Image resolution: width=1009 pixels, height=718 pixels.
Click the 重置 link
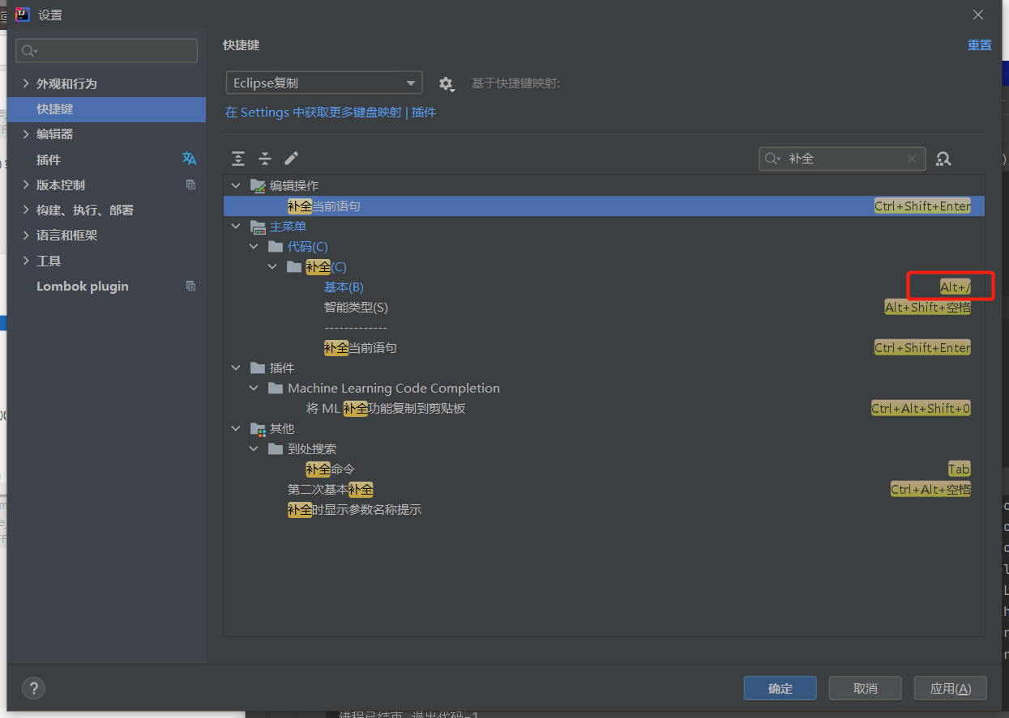click(x=979, y=45)
